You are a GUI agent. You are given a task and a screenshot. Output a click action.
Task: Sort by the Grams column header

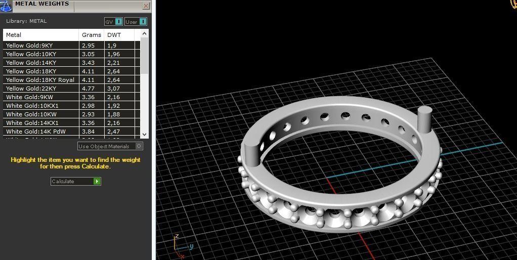(92, 35)
